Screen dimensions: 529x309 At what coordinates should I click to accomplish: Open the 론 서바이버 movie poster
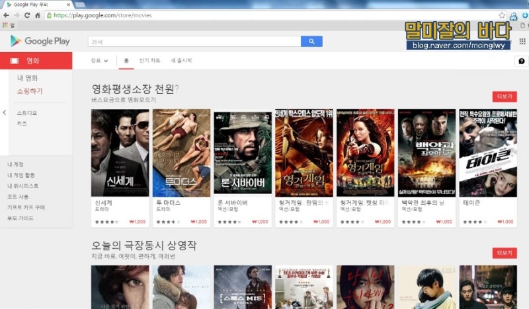(243, 153)
